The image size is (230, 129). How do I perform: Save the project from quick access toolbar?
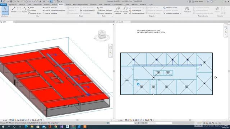pos(10,1)
